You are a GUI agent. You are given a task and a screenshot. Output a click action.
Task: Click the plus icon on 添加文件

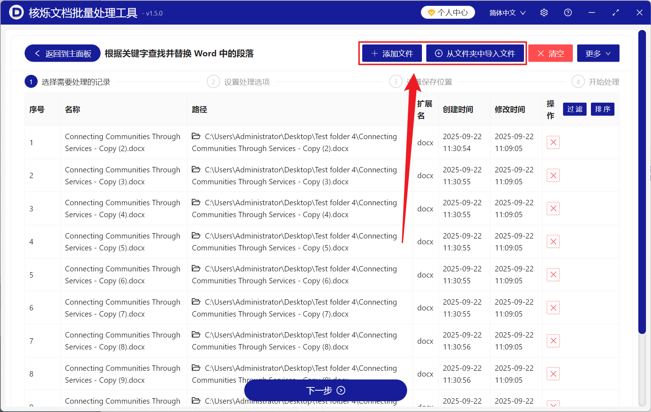tap(374, 53)
